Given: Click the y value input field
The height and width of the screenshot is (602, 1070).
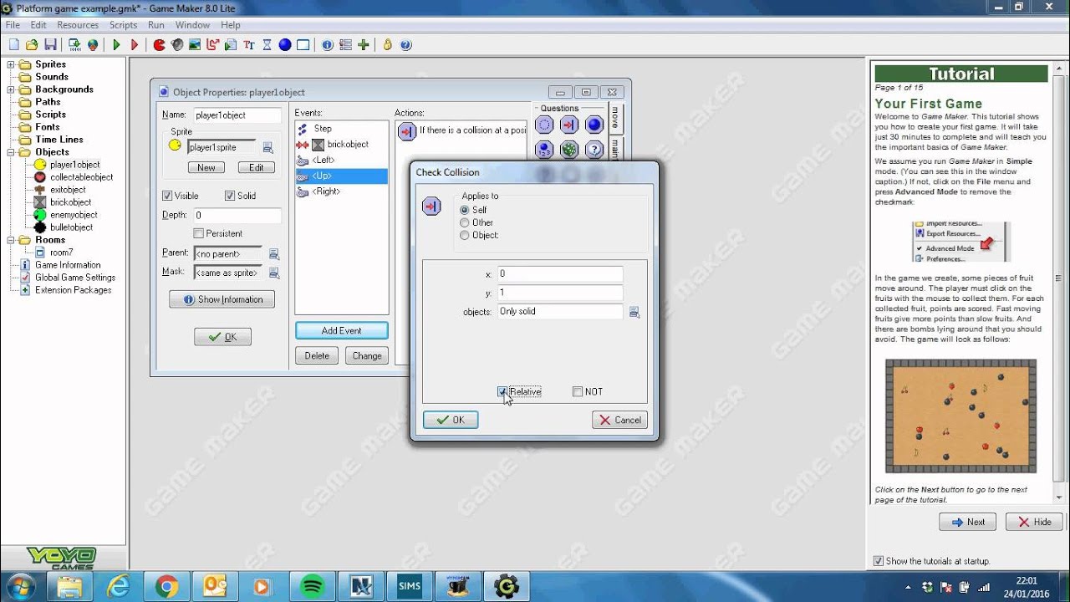Looking at the screenshot, I should pos(559,293).
